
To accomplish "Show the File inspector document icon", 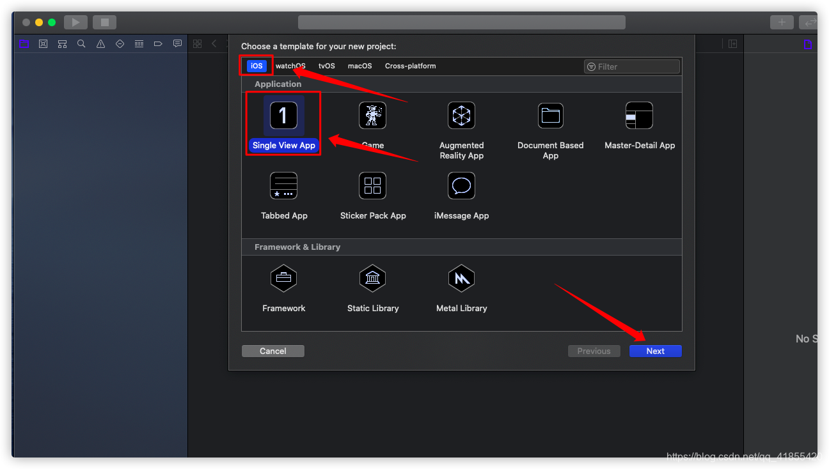I will (x=808, y=44).
